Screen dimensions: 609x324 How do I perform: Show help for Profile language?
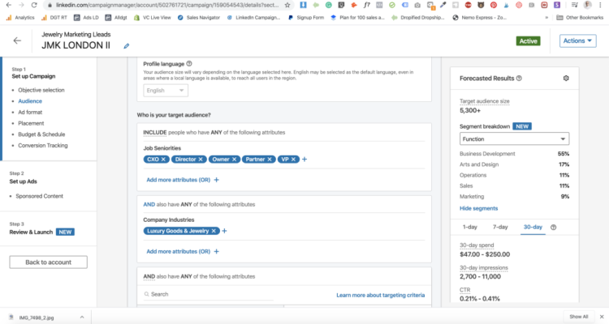point(189,64)
